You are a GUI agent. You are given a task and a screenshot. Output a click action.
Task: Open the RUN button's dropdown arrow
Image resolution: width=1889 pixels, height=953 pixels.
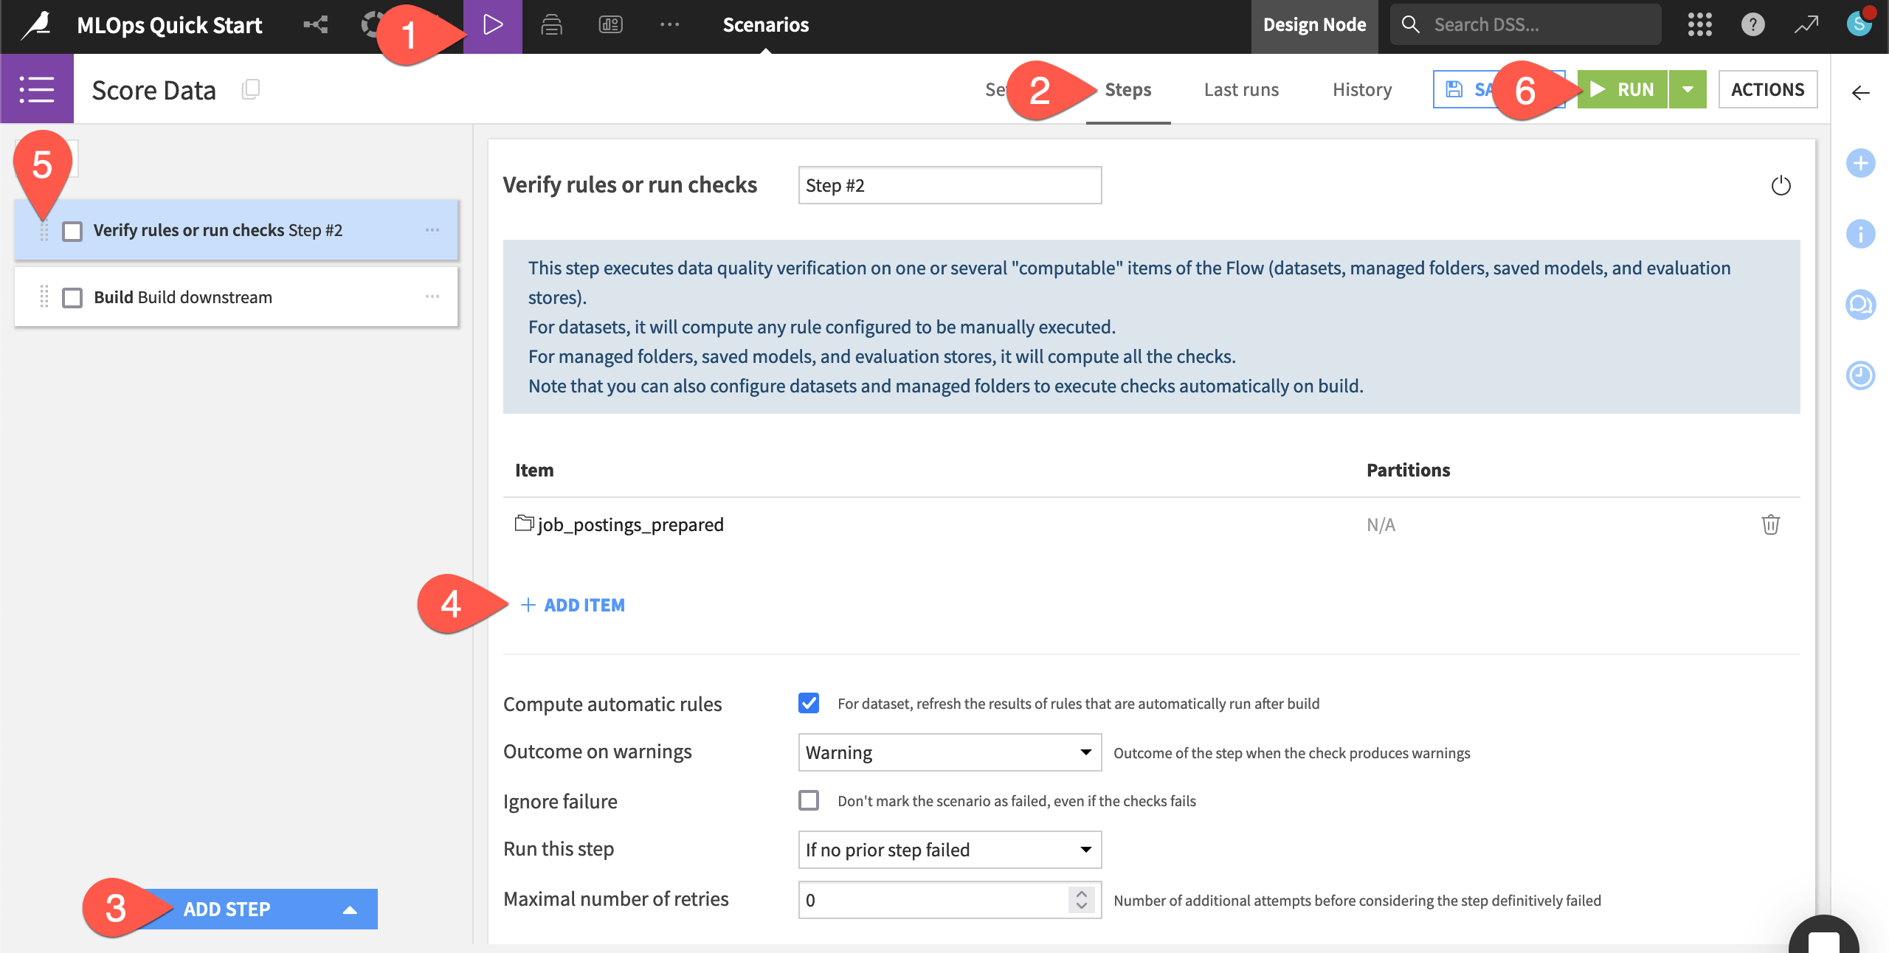[1688, 89]
